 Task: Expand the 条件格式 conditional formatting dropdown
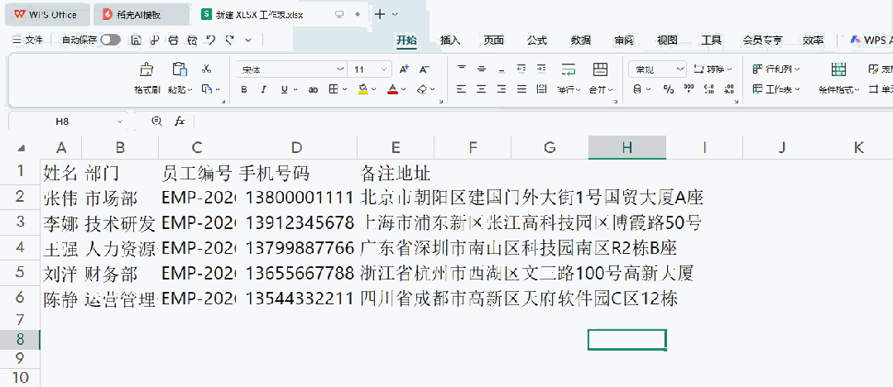click(x=857, y=89)
